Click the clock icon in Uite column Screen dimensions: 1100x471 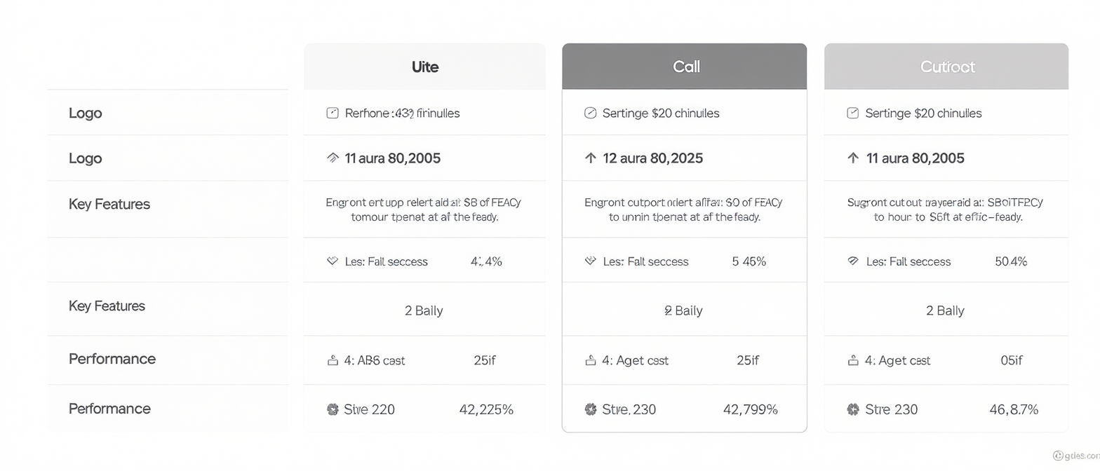(x=333, y=113)
